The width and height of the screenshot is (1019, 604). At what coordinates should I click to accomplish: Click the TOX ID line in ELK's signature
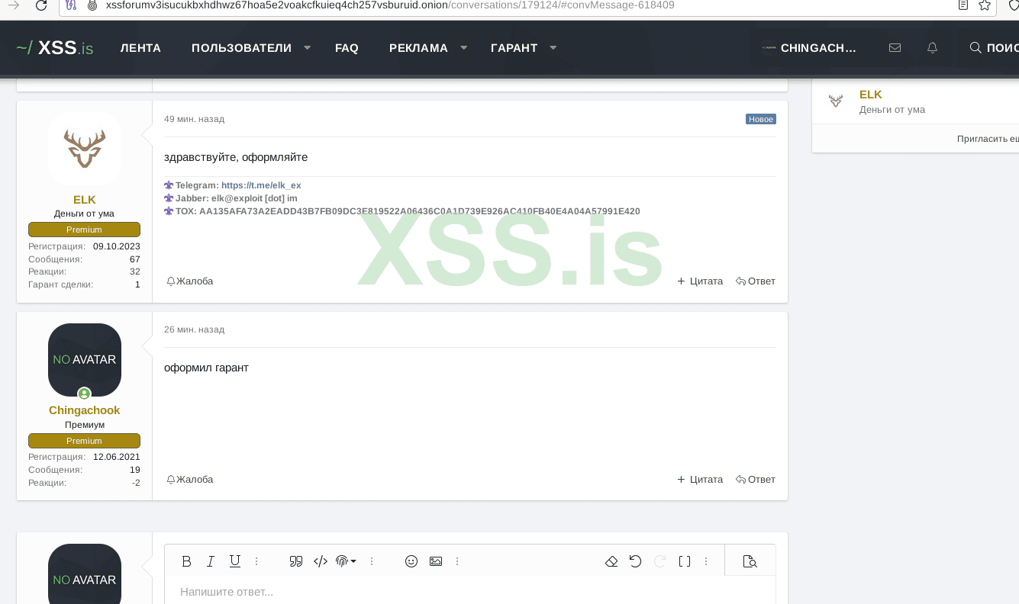(x=402, y=211)
